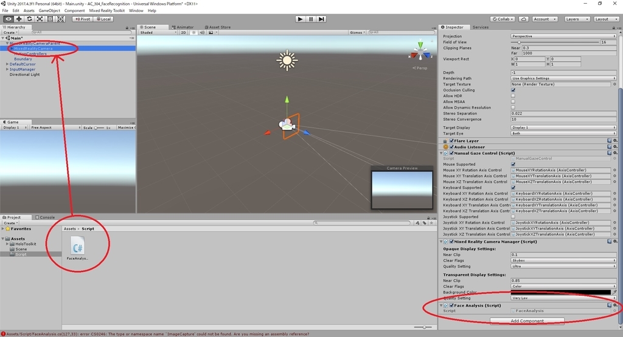Click the Gizmos button in Scene
The width and height of the screenshot is (623, 337).
(x=357, y=33)
